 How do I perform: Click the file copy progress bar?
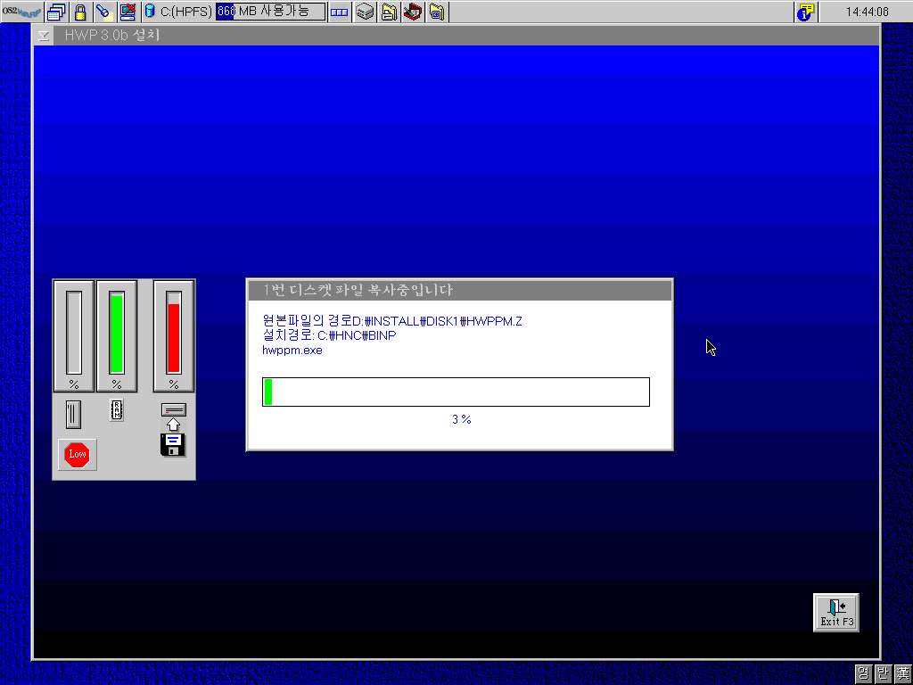[x=456, y=392]
